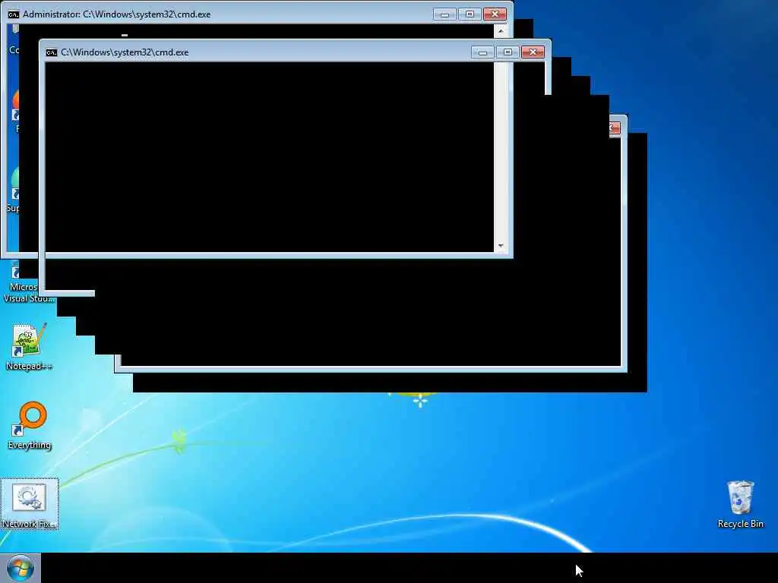Click the scroll-up arrow in the Administrator cmd window

pyautogui.click(x=501, y=31)
